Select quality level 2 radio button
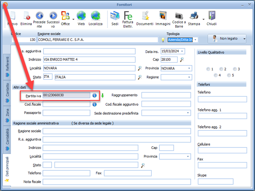The height and width of the screenshot is (191, 255). (221, 69)
